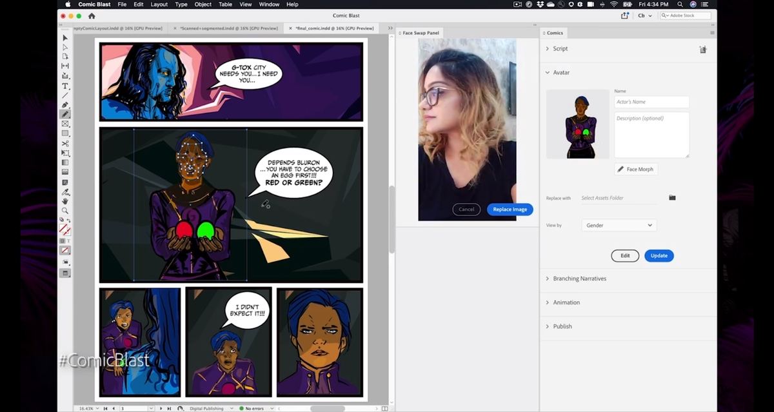This screenshot has height=412, width=774.
Task: Select the Gradient Feather tool
Action: tap(65, 172)
